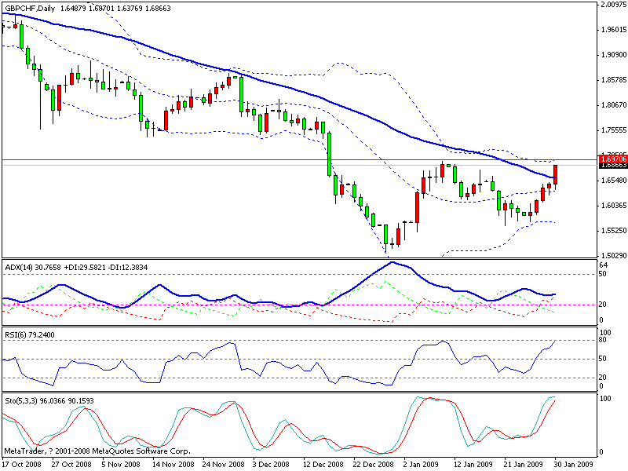The image size is (628, 471).
Task: Click the 1.96015 price axis label
Action: pos(614,30)
